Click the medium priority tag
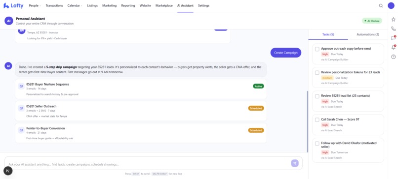This screenshot has width=398, height=179. (327, 78)
